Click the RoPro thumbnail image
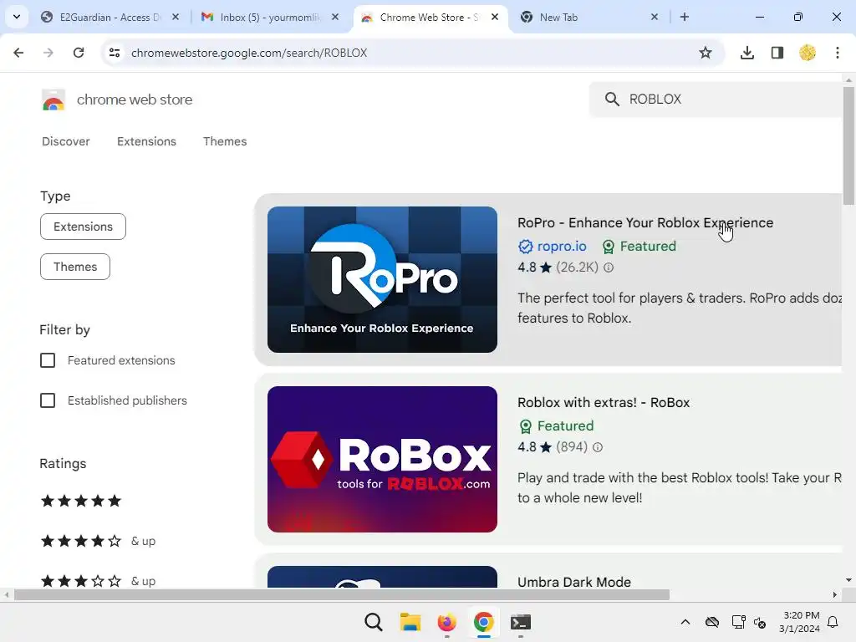This screenshot has width=856, height=642. pos(382,279)
